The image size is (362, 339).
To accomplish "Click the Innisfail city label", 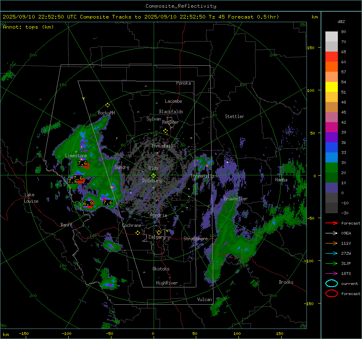I will pyautogui.click(x=162, y=146).
